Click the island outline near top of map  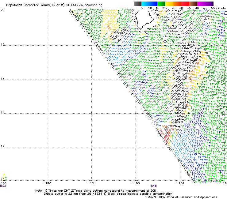(144, 20)
